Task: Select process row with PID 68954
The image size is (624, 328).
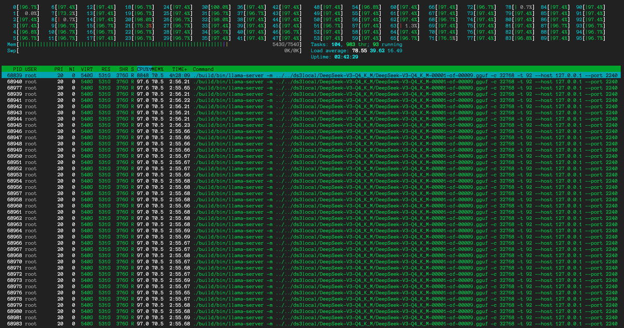Action: (x=312, y=181)
